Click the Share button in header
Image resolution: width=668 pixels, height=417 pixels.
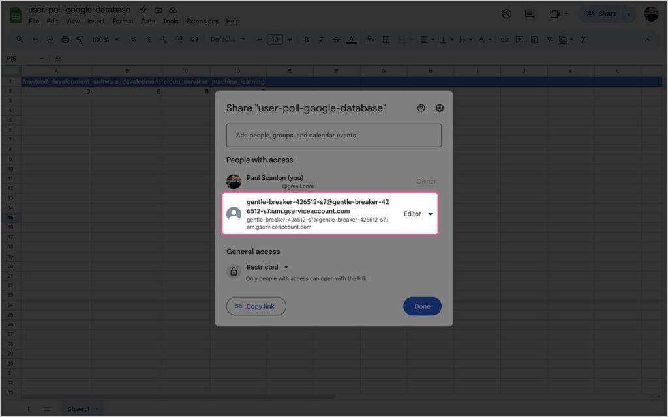tap(601, 14)
